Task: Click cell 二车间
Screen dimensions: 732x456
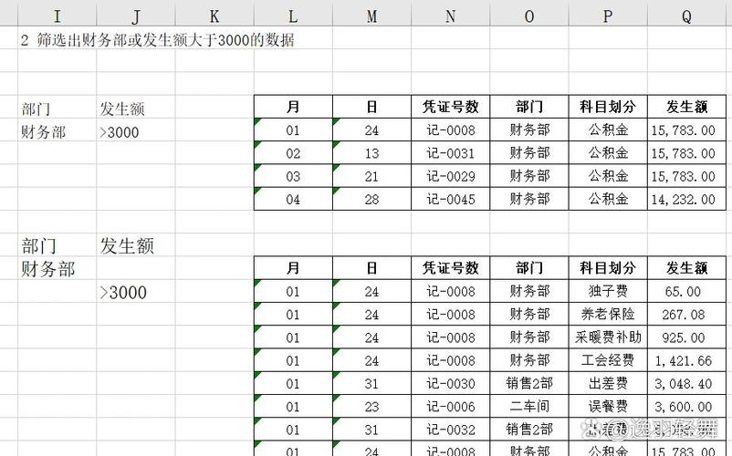Action: pyautogui.click(x=529, y=407)
